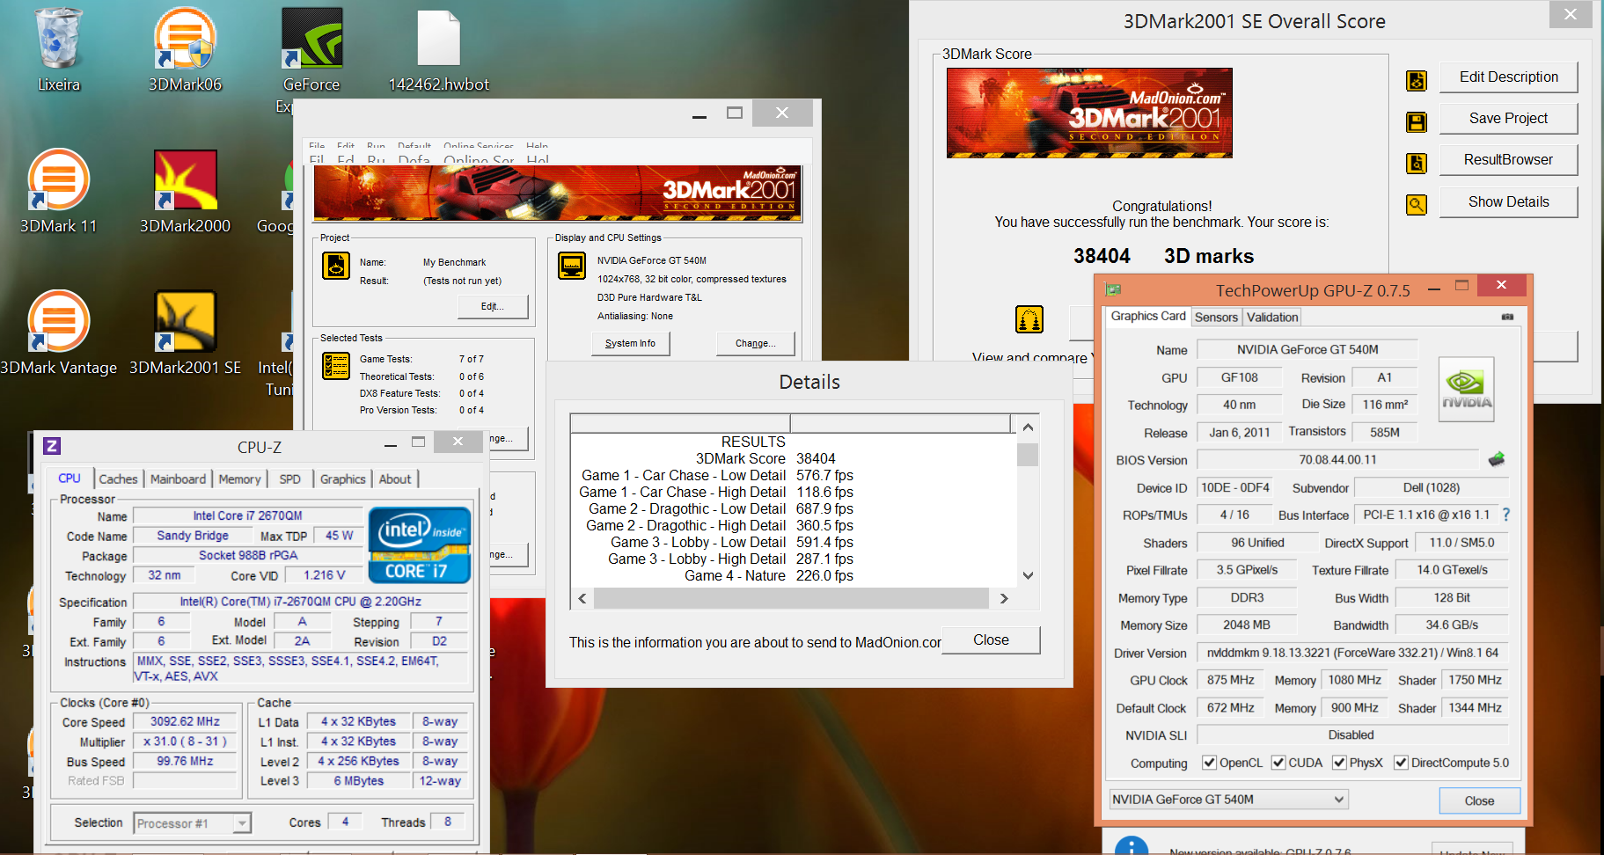Click the Details horizontal scroll left arrow
Image resolution: width=1604 pixels, height=855 pixels.
582,598
